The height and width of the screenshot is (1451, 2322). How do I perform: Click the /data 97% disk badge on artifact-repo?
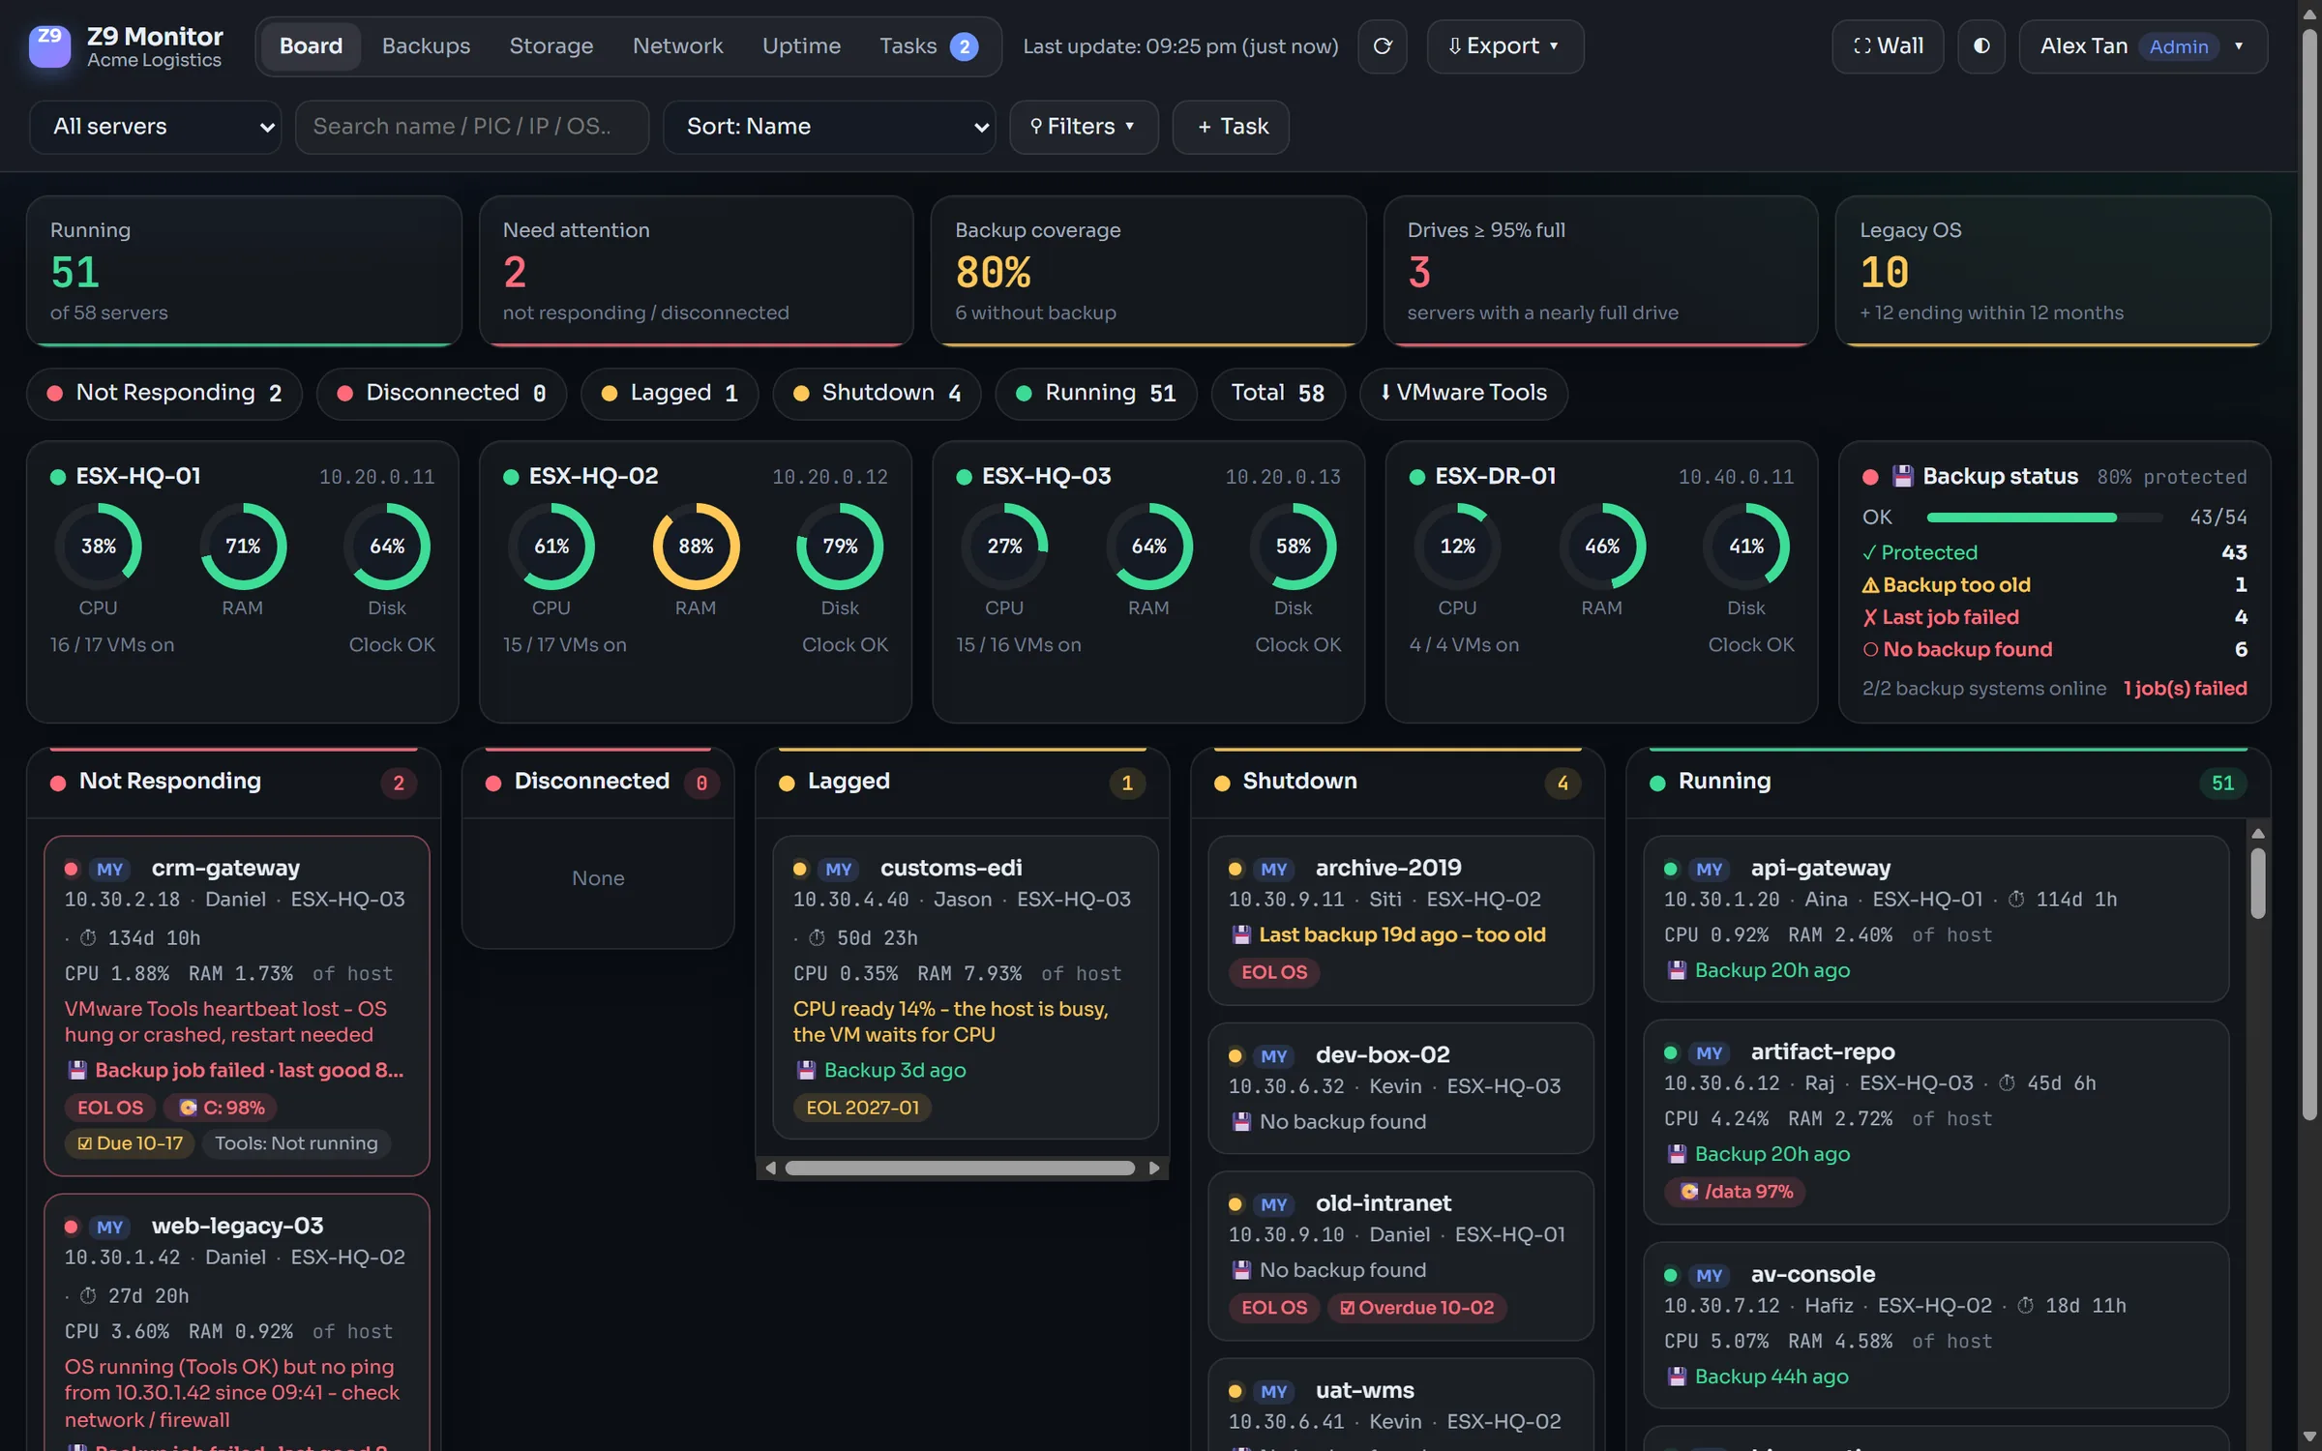[x=1737, y=1191]
